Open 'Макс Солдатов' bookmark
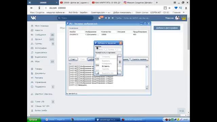 point(37,13)
